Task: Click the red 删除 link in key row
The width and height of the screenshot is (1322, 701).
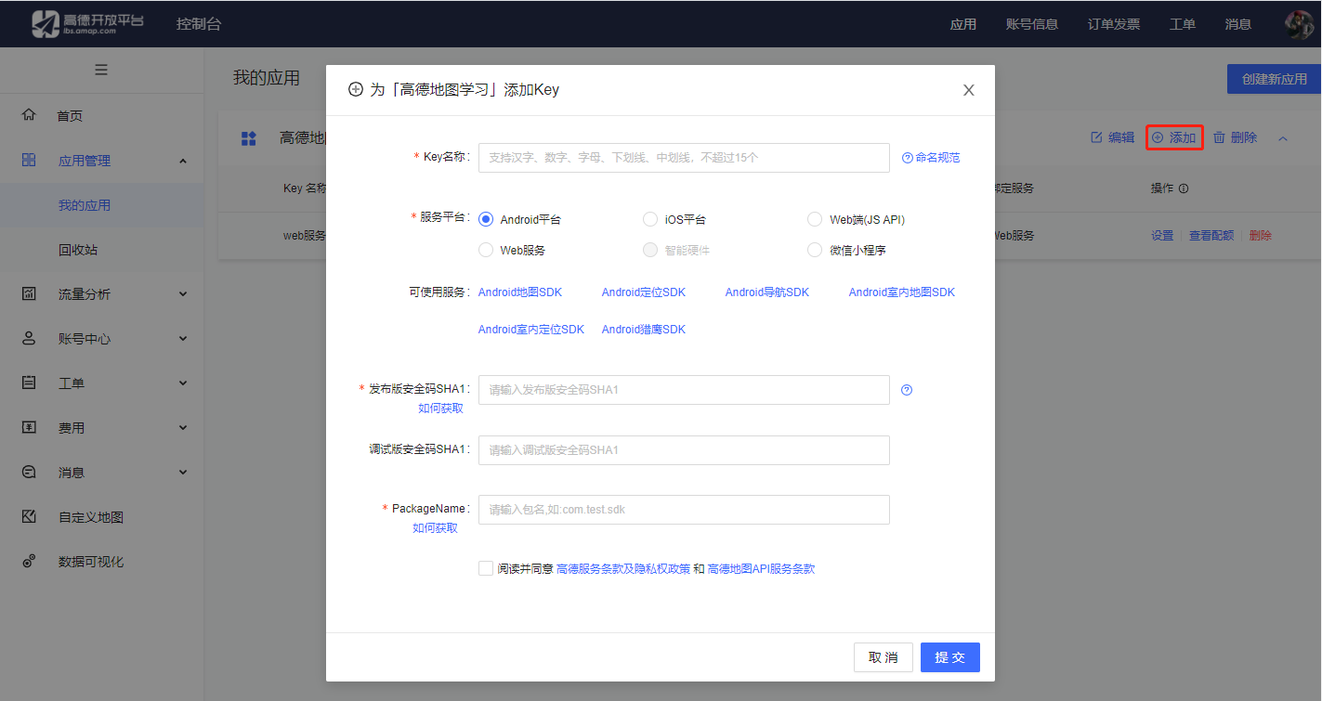Action: (1261, 236)
